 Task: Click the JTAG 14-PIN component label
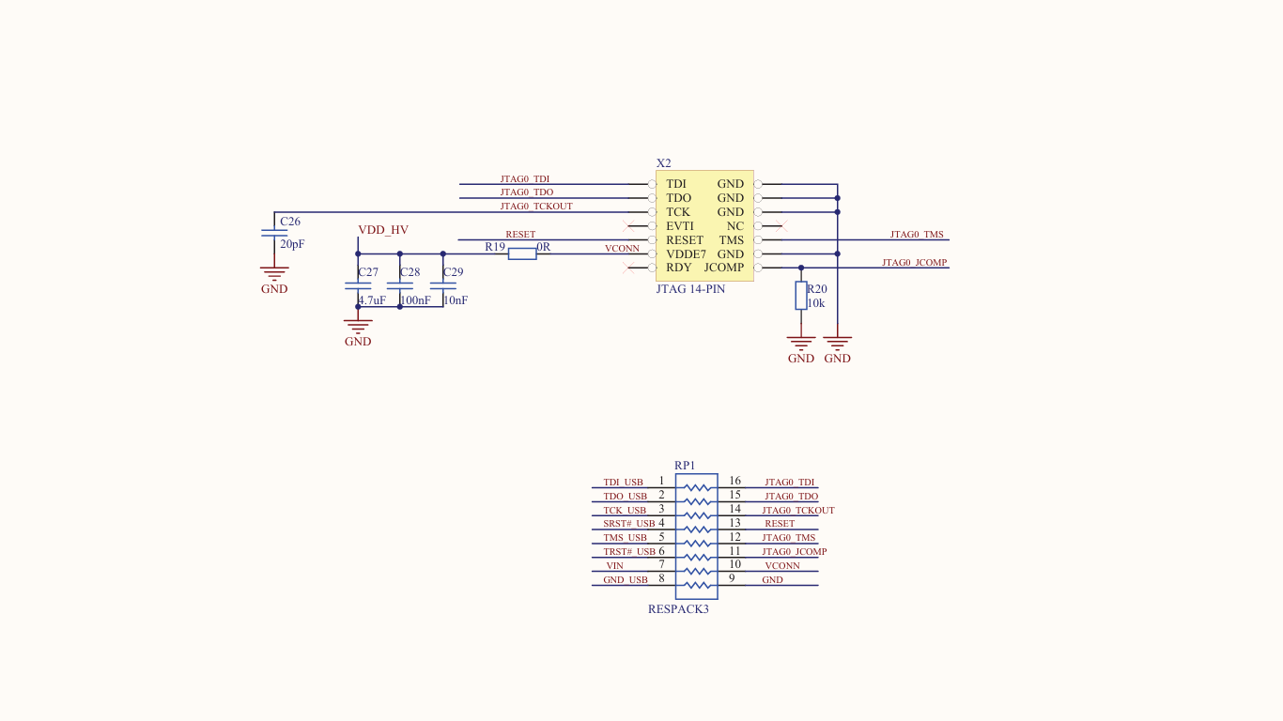pos(690,289)
